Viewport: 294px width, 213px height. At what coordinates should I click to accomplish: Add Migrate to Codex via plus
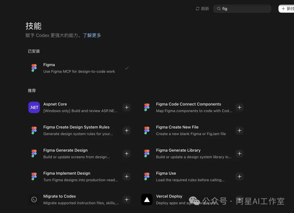point(127,199)
